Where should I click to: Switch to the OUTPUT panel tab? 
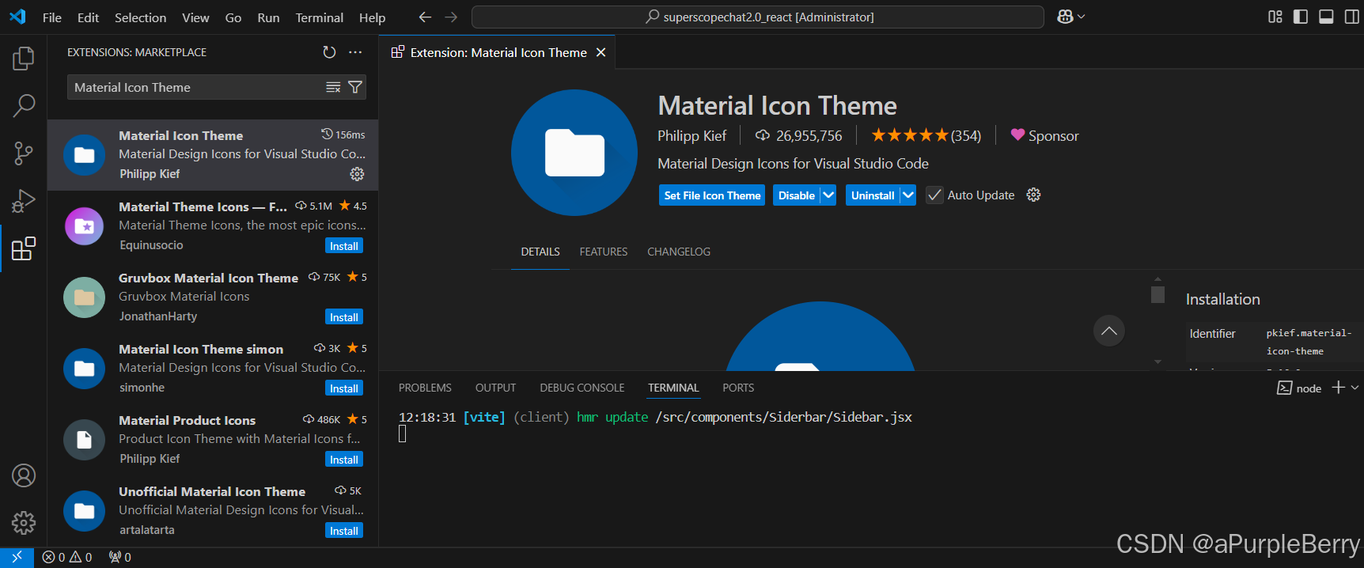pos(495,388)
